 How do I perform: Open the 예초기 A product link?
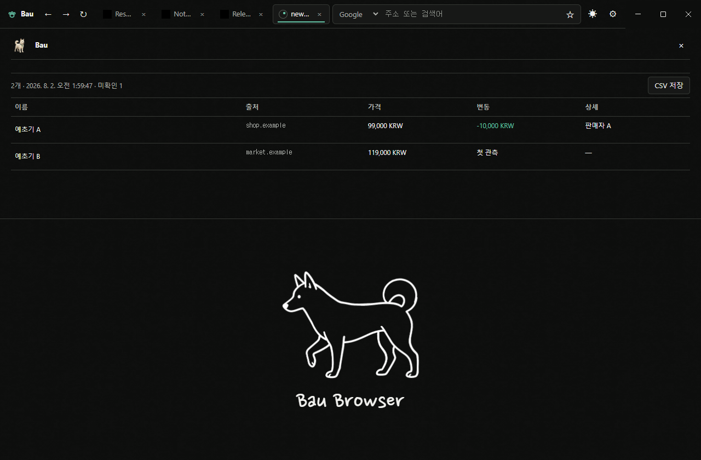28,130
